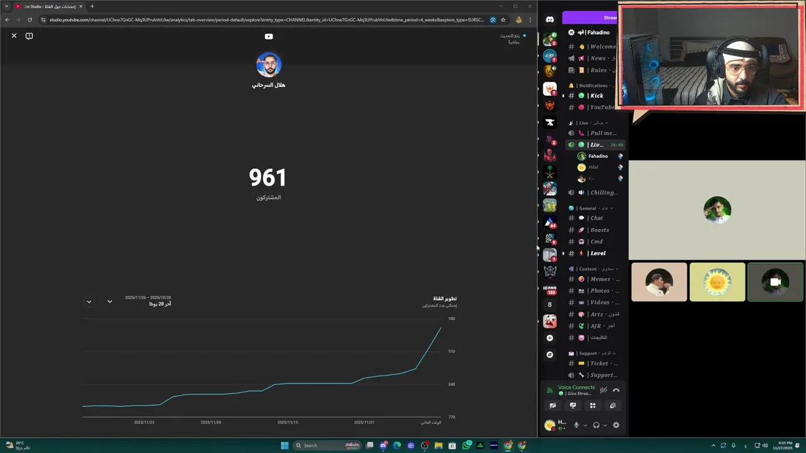Open the leftmost chevron dropdown above the chart

[89, 301]
